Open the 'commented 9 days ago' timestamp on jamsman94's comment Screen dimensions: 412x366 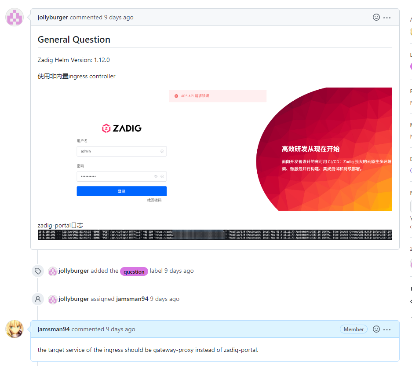point(103,329)
